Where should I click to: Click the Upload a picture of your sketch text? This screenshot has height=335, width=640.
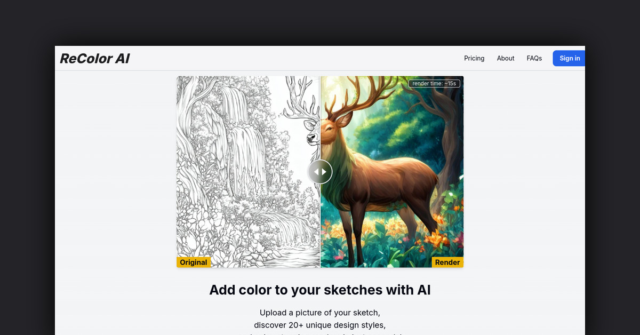pyautogui.click(x=320, y=313)
